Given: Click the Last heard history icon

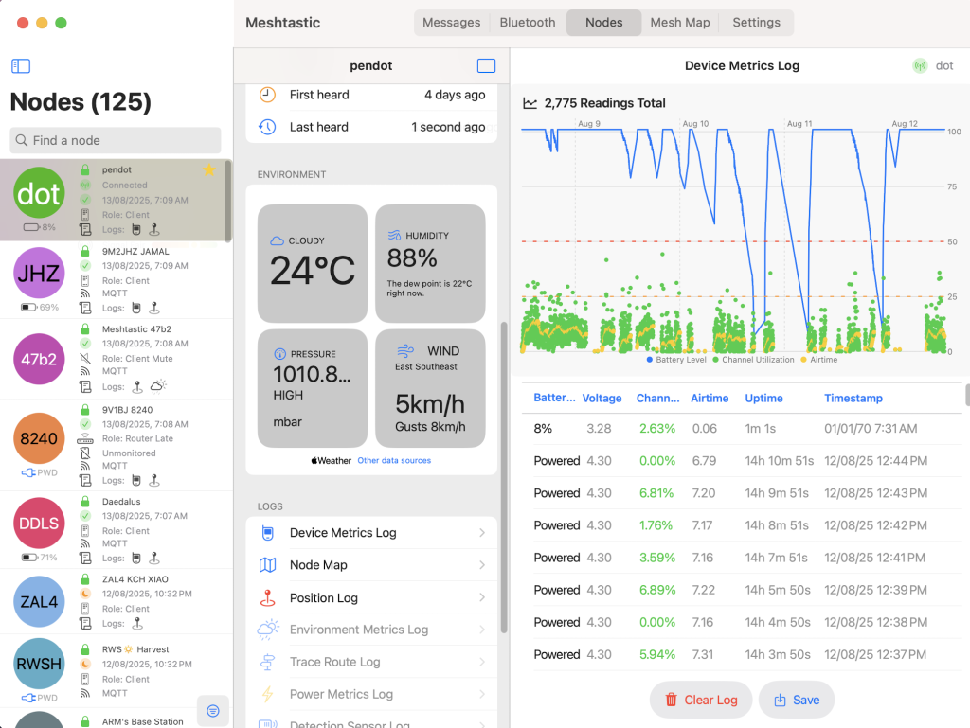Looking at the screenshot, I should 266,127.
